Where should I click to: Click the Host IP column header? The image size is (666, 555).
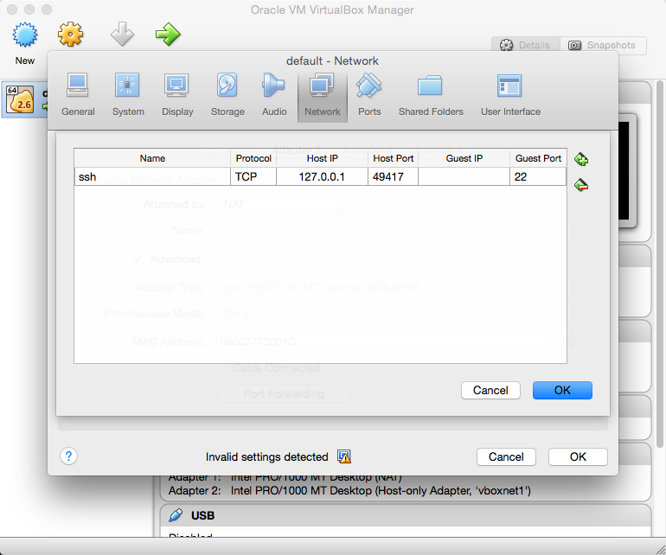(x=322, y=158)
